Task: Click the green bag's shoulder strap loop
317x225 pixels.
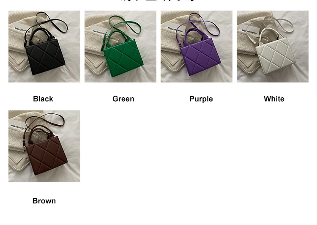Action: [126, 23]
